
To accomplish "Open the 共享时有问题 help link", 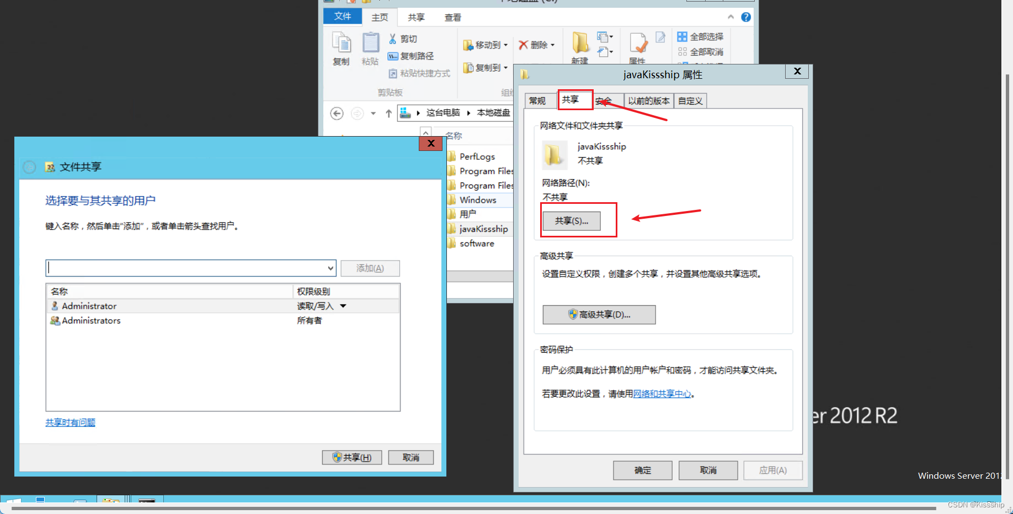I will [70, 423].
